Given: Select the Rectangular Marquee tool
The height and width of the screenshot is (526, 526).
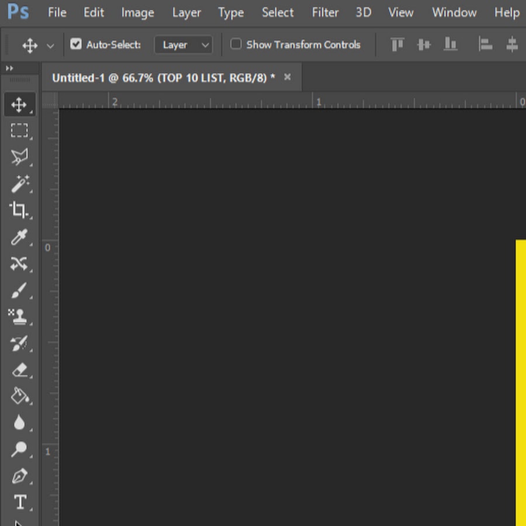Looking at the screenshot, I should tap(19, 130).
